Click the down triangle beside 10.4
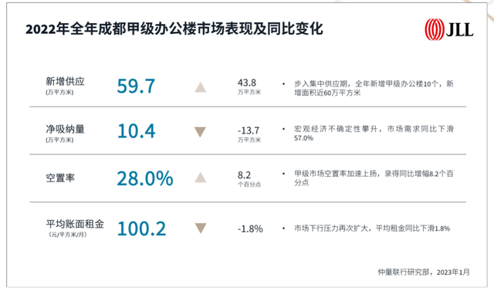The height and width of the screenshot is (291, 494). click(x=200, y=132)
